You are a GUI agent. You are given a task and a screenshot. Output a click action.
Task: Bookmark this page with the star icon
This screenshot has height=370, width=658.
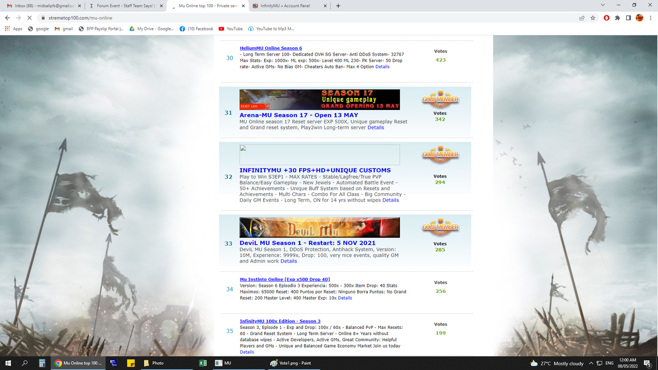point(593,17)
